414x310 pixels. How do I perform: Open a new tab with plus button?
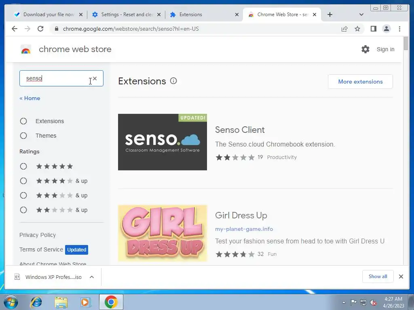click(x=330, y=15)
